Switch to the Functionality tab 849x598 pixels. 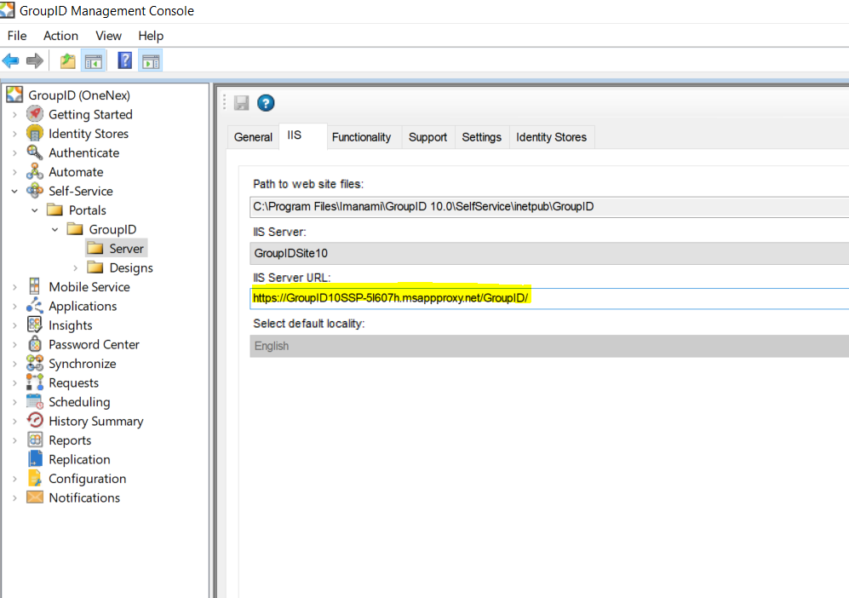(x=362, y=136)
